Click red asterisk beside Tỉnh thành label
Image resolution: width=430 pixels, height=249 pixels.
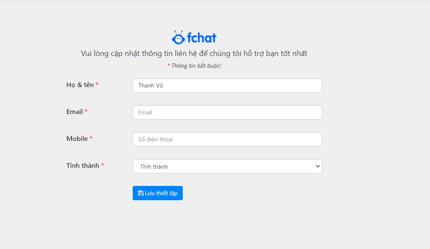[102, 165]
